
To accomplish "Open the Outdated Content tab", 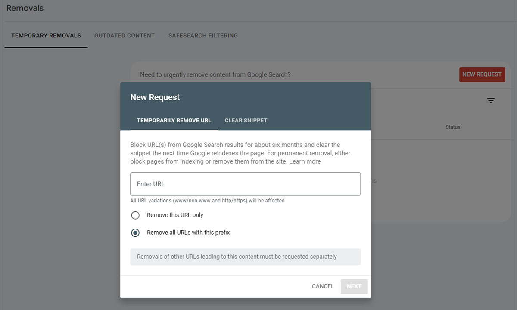I will [125, 36].
